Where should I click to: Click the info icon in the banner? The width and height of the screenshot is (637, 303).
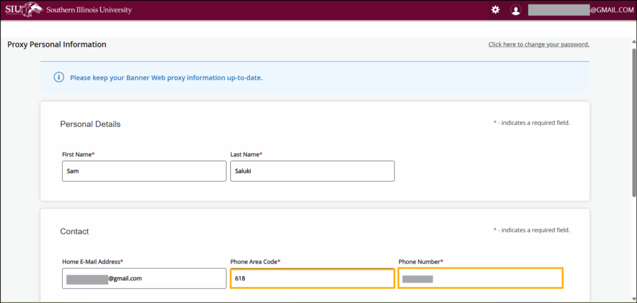(58, 78)
